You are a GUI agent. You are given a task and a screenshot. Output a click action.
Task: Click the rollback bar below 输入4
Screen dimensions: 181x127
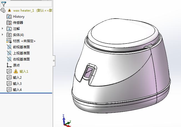click(26, 93)
